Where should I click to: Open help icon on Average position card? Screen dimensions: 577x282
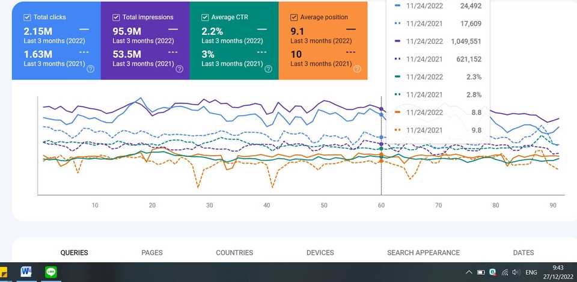click(x=357, y=69)
